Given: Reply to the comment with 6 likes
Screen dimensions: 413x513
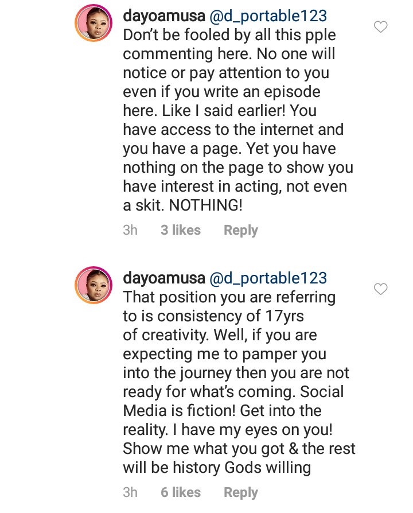Looking at the screenshot, I should tap(240, 492).
